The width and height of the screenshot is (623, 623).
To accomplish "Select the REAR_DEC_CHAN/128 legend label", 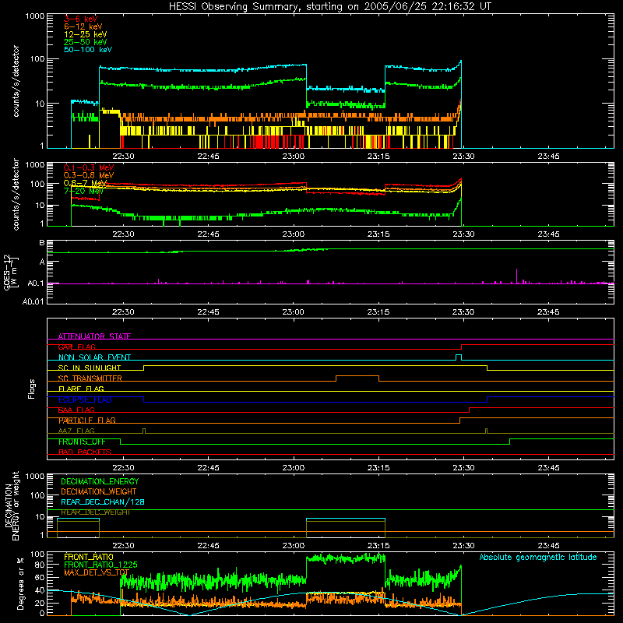I will [103, 502].
